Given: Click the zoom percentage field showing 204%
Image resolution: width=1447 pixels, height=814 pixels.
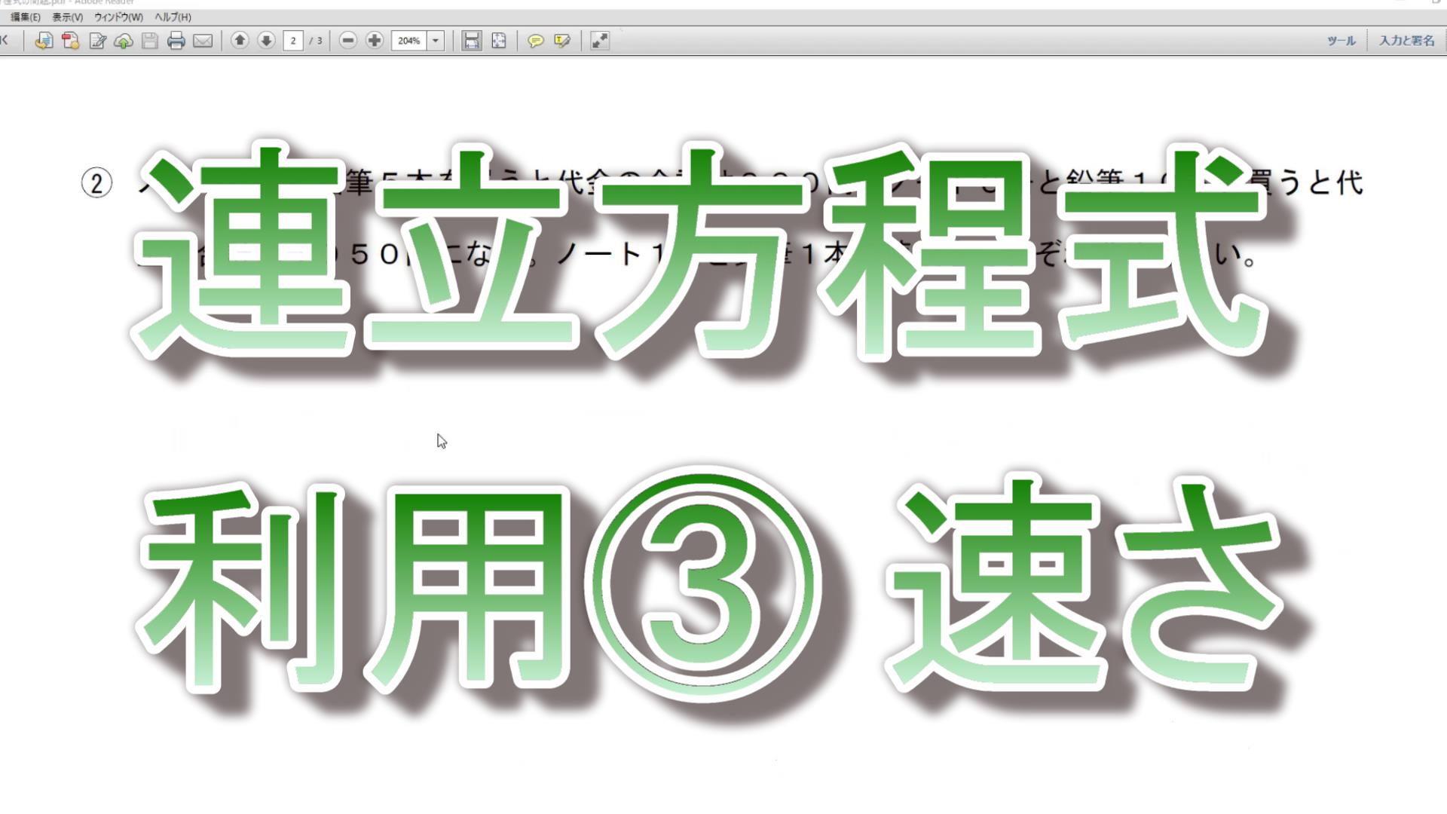Looking at the screenshot, I should coord(409,41).
